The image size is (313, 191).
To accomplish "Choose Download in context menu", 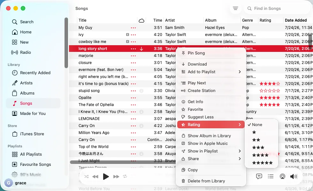I will 211,64.
